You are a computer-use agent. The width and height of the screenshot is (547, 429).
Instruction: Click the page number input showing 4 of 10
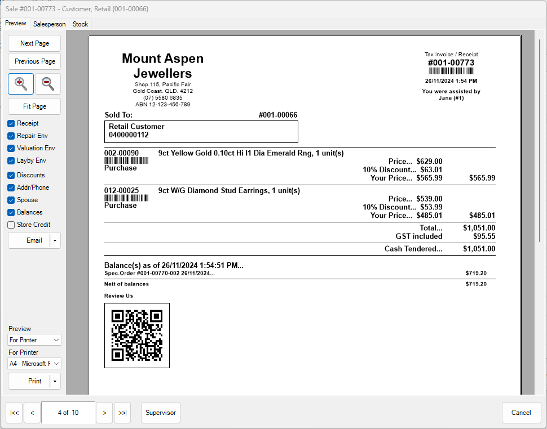tap(68, 412)
